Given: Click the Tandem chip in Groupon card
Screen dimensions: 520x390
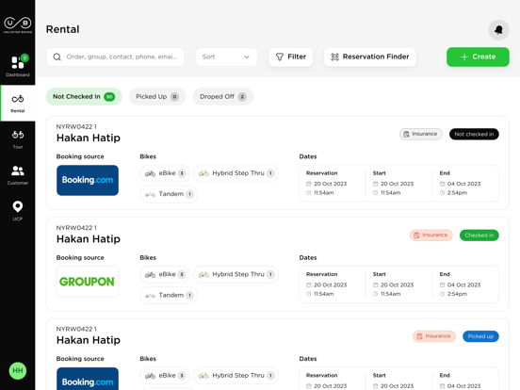Looking at the screenshot, I should tap(169, 295).
